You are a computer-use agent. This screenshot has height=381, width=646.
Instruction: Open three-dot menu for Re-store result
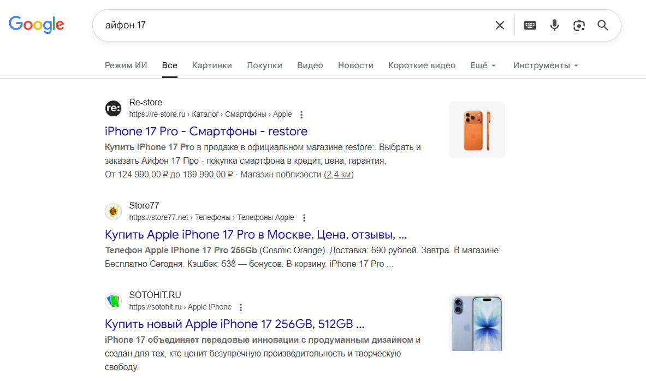301,115
